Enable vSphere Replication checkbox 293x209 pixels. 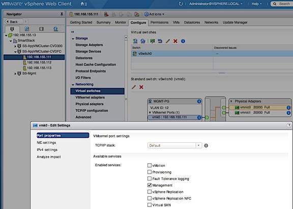click(150, 192)
